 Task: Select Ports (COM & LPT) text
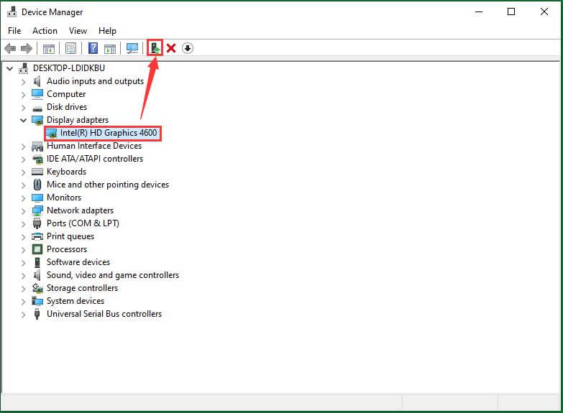83,223
